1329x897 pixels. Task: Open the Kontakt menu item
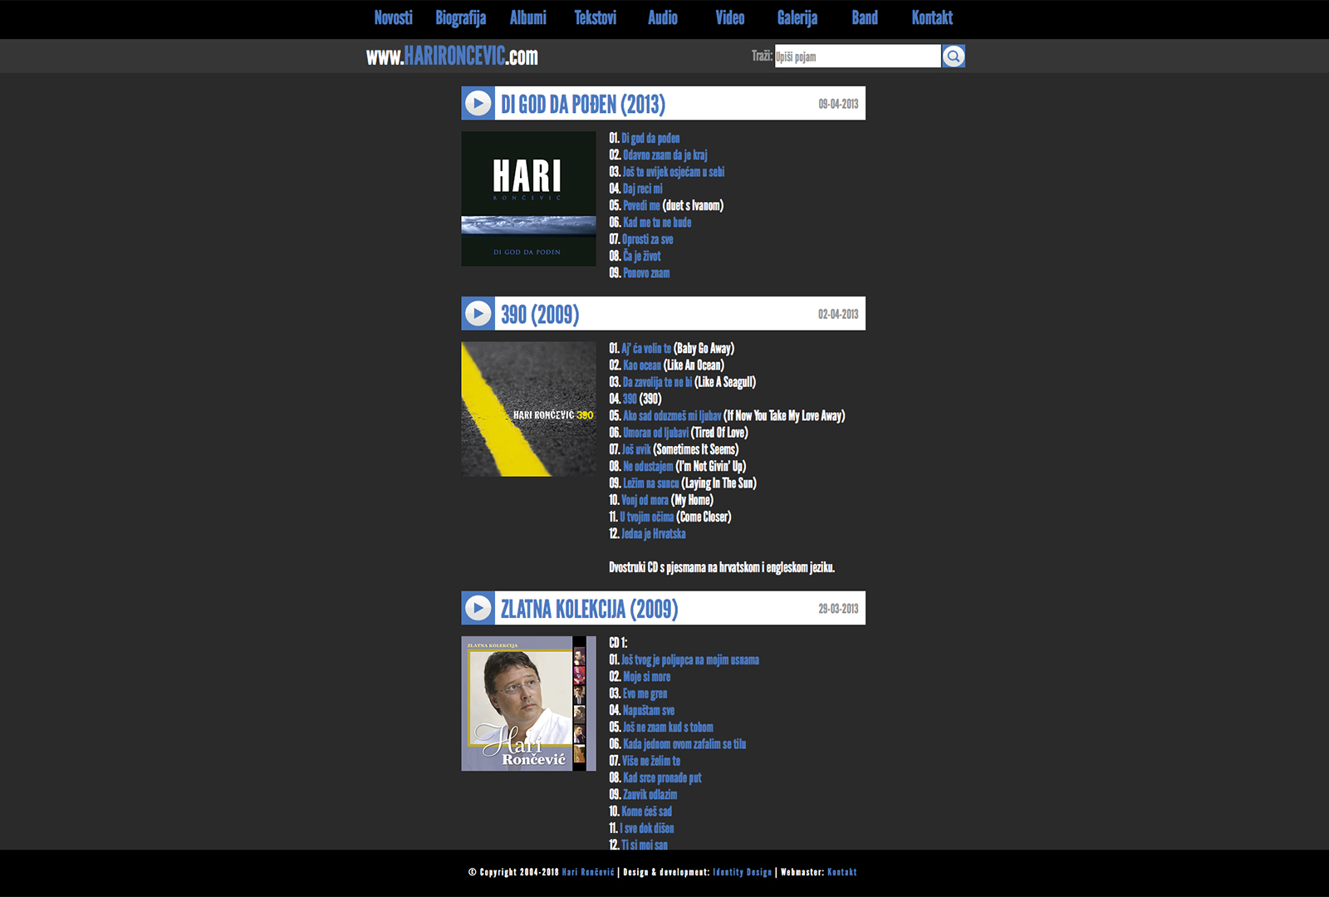point(931,18)
